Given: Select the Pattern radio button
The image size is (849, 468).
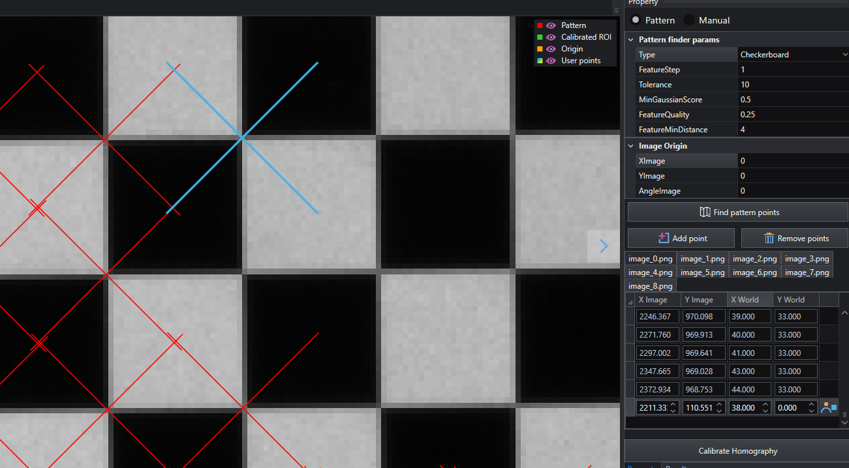Looking at the screenshot, I should pyautogui.click(x=636, y=20).
